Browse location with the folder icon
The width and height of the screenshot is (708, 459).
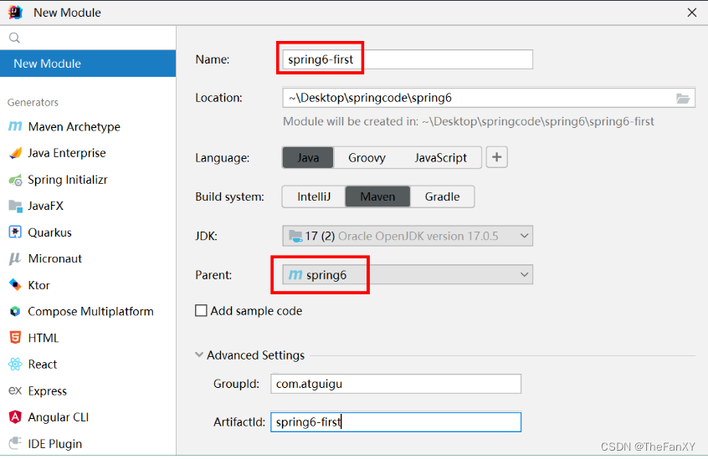tap(682, 99)
